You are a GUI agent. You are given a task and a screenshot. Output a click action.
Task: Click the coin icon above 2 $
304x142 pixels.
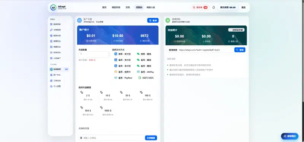(82, 92)
